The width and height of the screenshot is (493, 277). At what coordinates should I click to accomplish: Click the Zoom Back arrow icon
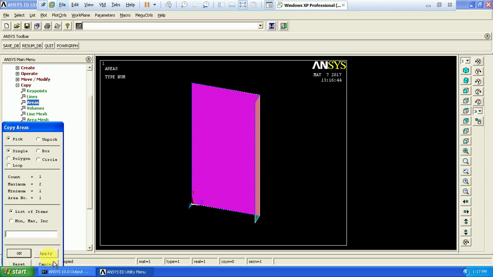pos(466,171)
